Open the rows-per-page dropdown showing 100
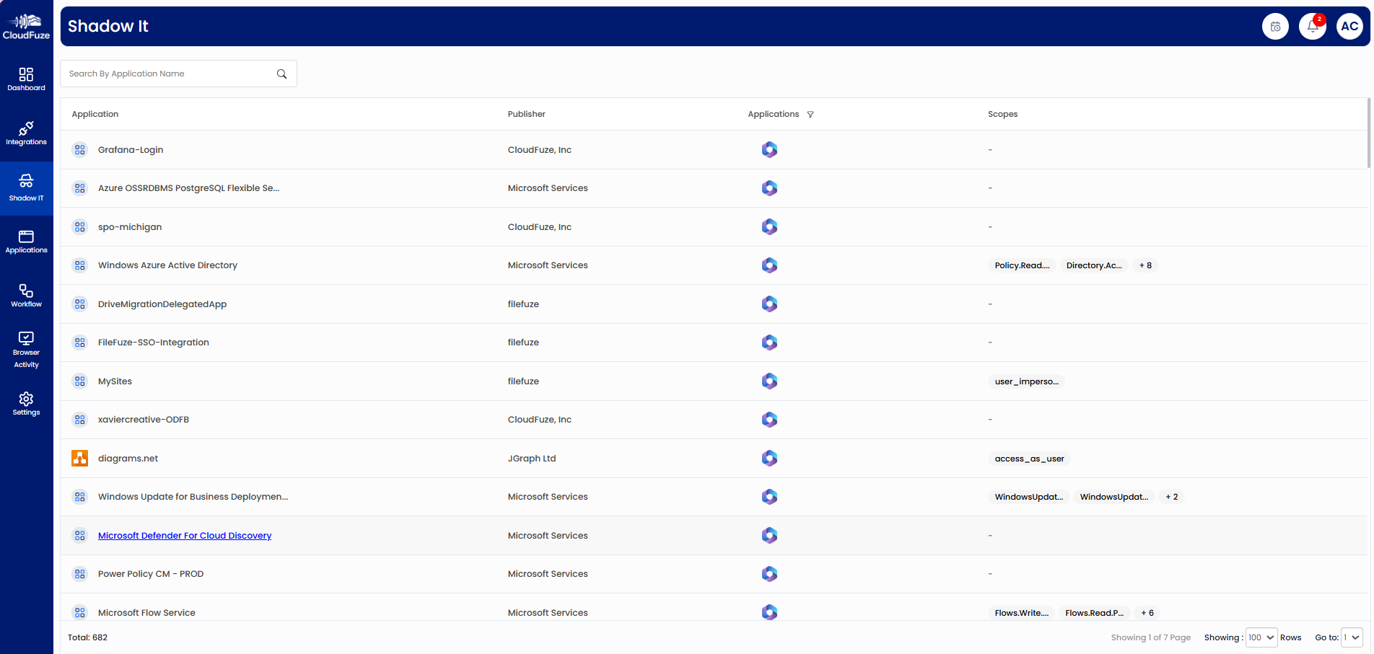This screenshot has width=1374, height=654. pos(1261,637)
